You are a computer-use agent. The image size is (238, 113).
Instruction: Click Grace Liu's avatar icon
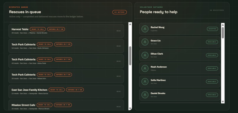point(145,42)
